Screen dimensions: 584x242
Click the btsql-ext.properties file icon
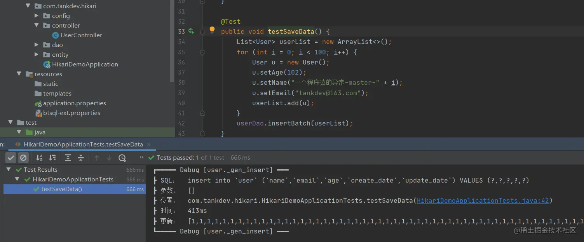(x=38, y=113)
